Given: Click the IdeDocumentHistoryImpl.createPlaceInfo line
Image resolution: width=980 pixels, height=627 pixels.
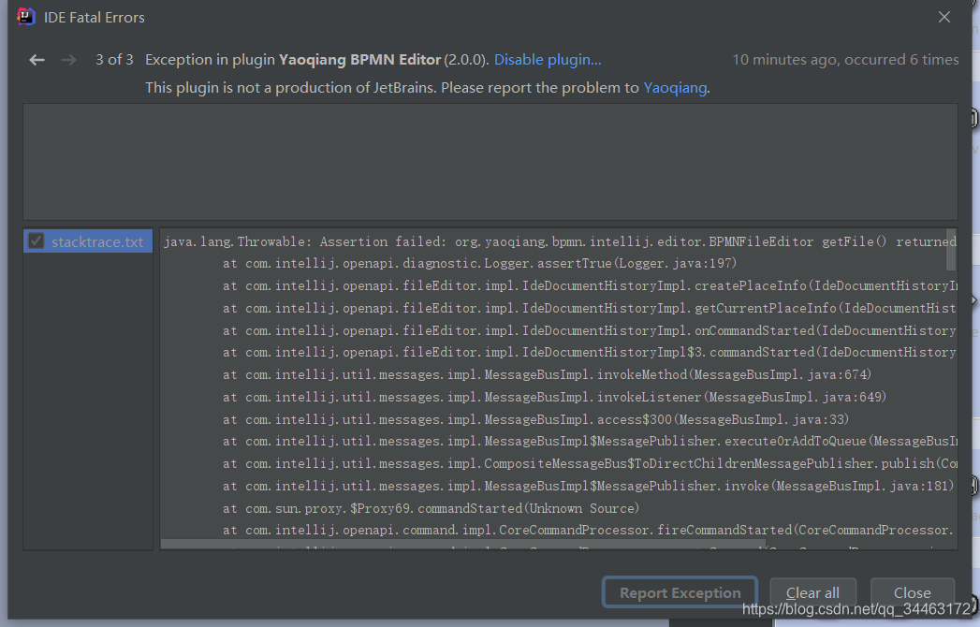Looking at the screenshot, I should (590, 285).
